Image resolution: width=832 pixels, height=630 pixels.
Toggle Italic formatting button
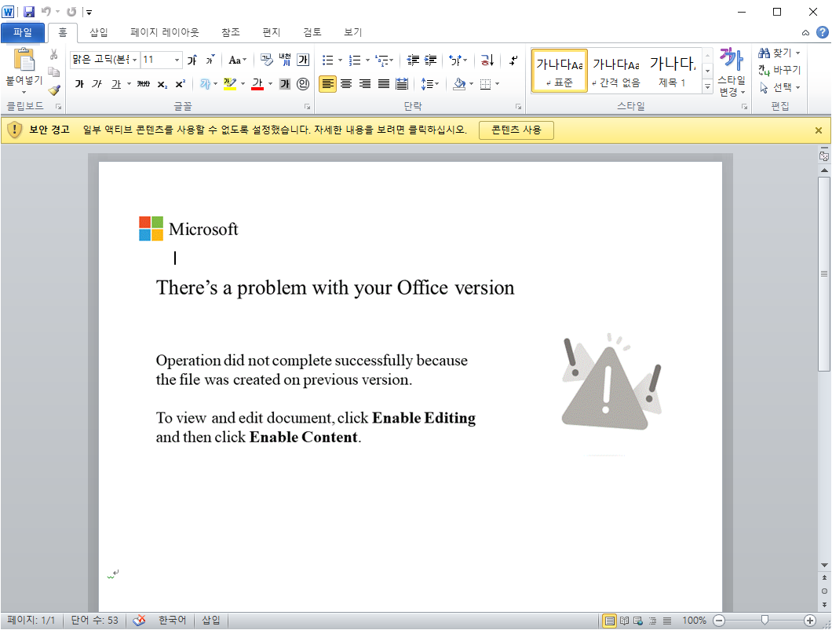(97, 84)
